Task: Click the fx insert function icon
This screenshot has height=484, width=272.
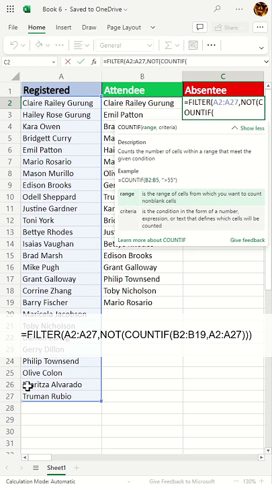Action: [x=94, y=62]
